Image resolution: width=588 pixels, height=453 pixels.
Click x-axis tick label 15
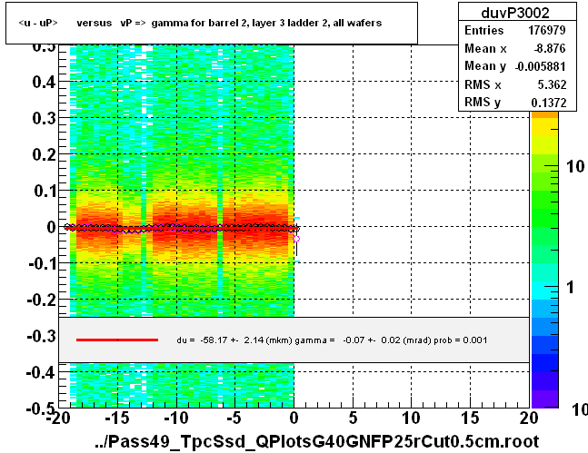tap(470, 418)
